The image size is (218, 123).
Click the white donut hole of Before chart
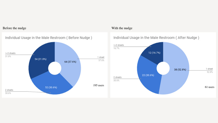[55, 68]
